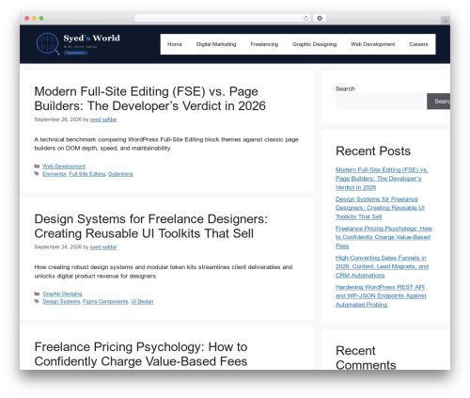The width and height of the screenshot is (470, 398).
Task: Open the Design Systems for Freelance Designers title
Action: pyautogui.click(x=150, y=226)
